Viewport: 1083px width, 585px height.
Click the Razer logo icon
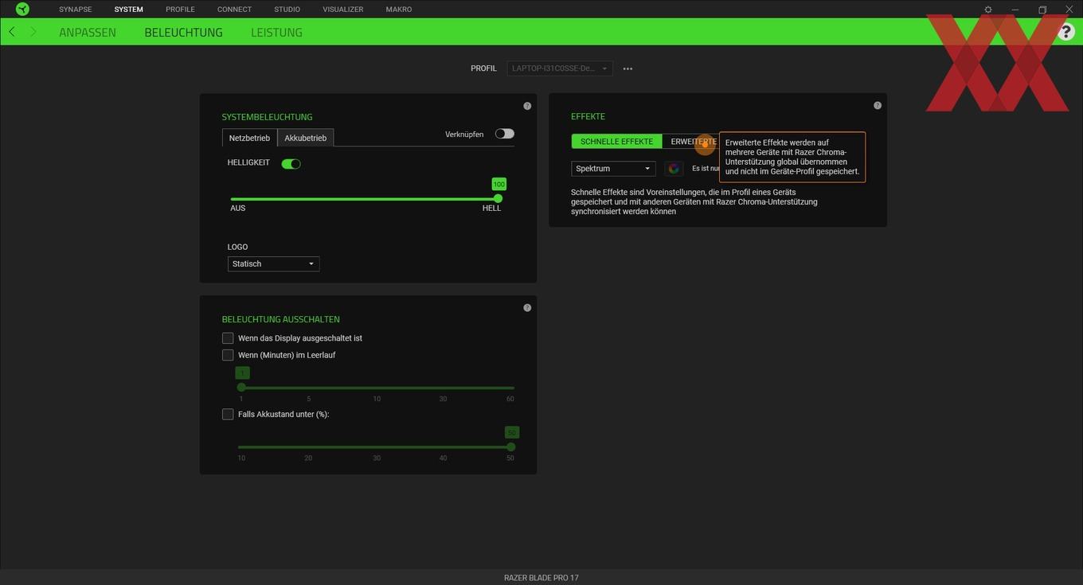[x=22, y=10]
